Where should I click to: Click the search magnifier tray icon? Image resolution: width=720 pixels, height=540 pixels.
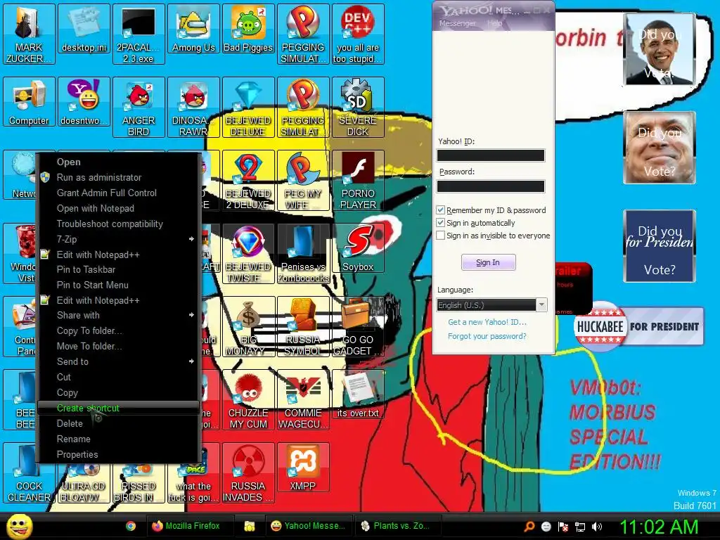tap(529, 527)
